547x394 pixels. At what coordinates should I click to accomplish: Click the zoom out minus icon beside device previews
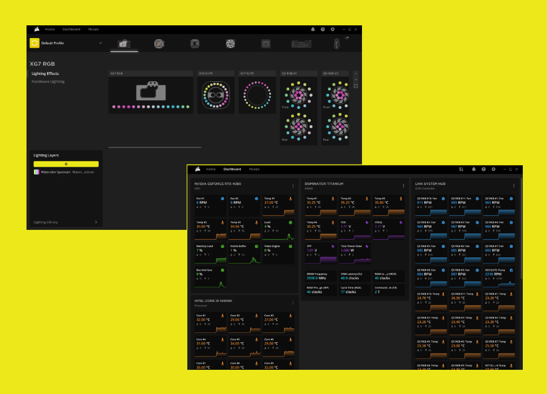(356, 79)
